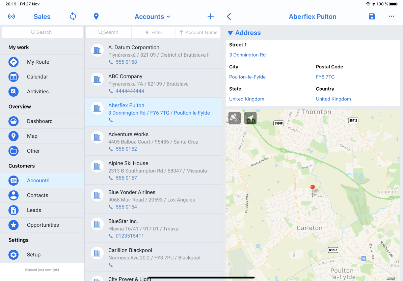Open Activities from sidebar
Viewport: 403px width, 281px height.
click(42, 92)
